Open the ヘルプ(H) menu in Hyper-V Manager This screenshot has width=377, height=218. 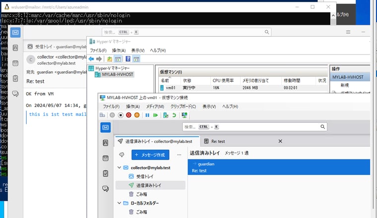[x=158, y=51]
